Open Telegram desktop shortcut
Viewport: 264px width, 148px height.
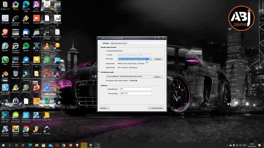pyautogui.click(x=26, y=61)
